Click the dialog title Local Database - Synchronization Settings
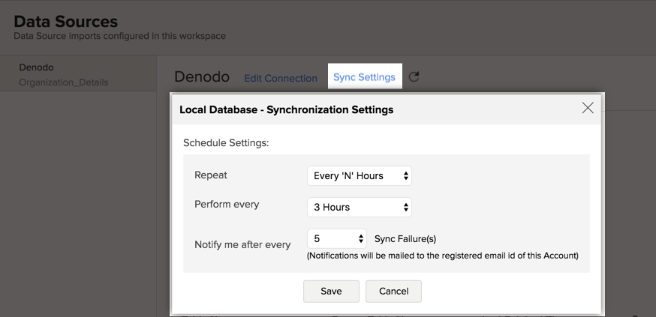656x317 pixels. (x=287, y=110)
